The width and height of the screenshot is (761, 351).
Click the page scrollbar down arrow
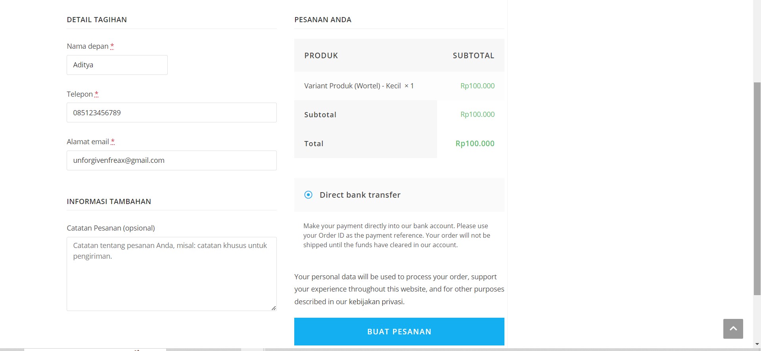757,344
